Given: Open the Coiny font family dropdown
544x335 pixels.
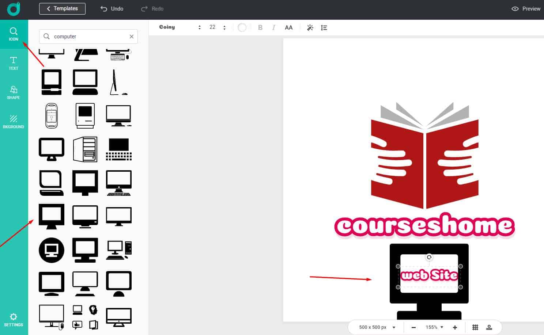Looking at the screenshot, I should point(180,27).
